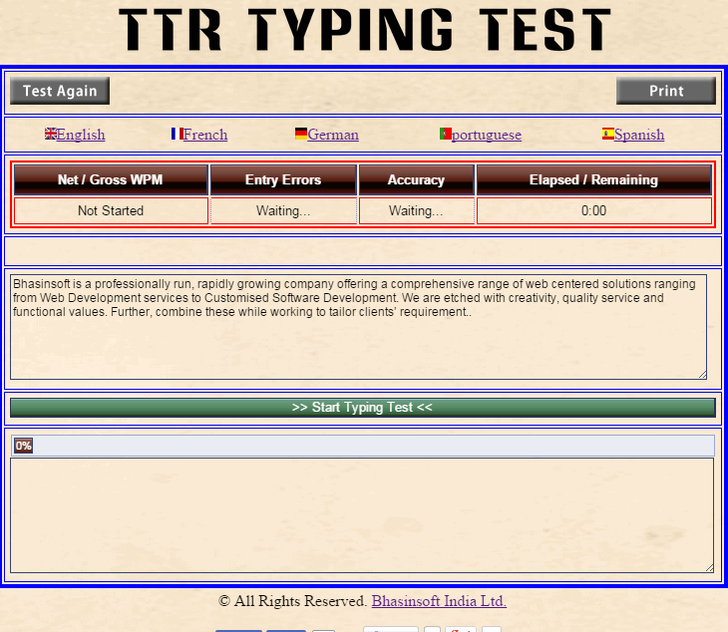Click the French flag icon
The width and height of the screenshot is (728, 632).
(177, 134)
